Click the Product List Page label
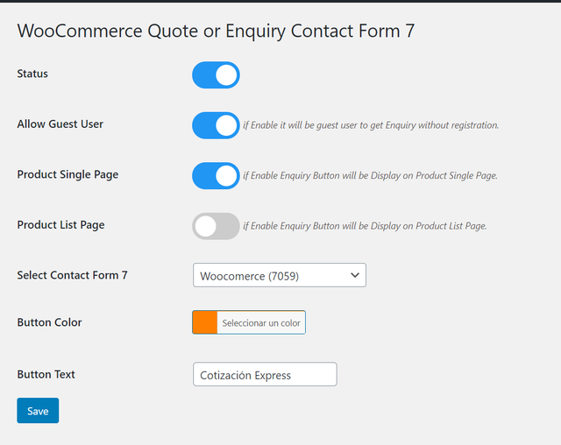The height and width of the screenshot is (445, 561). point(60,225)
